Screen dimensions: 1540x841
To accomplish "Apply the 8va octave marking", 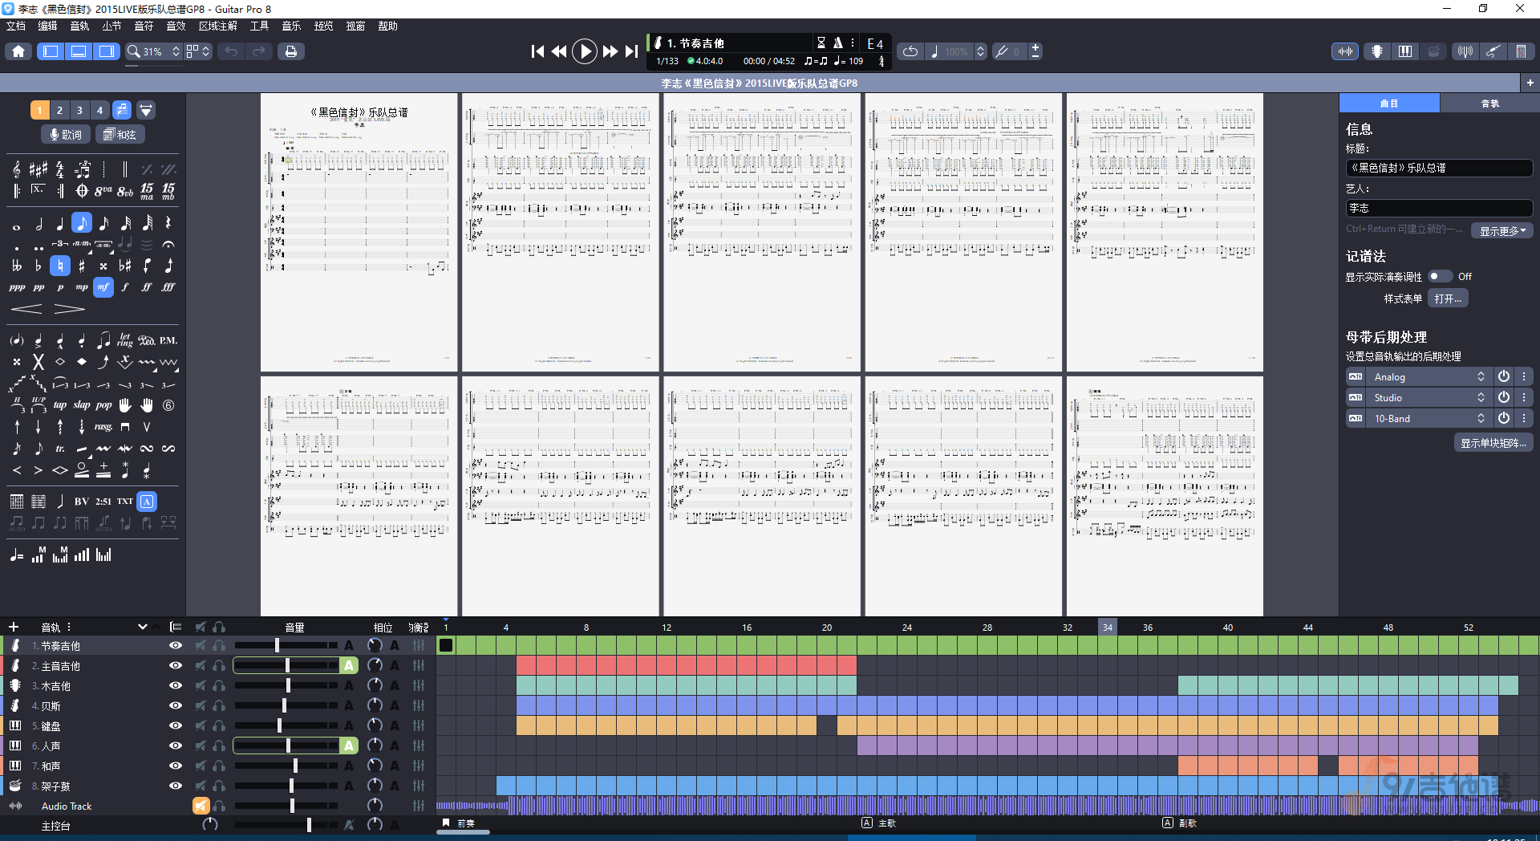I will point(103,191).
